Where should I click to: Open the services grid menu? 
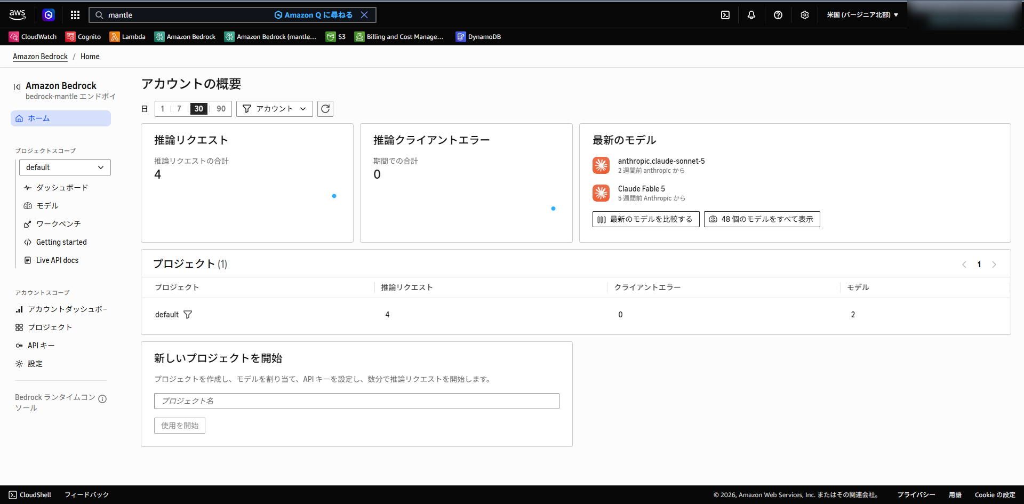point(75,15)
